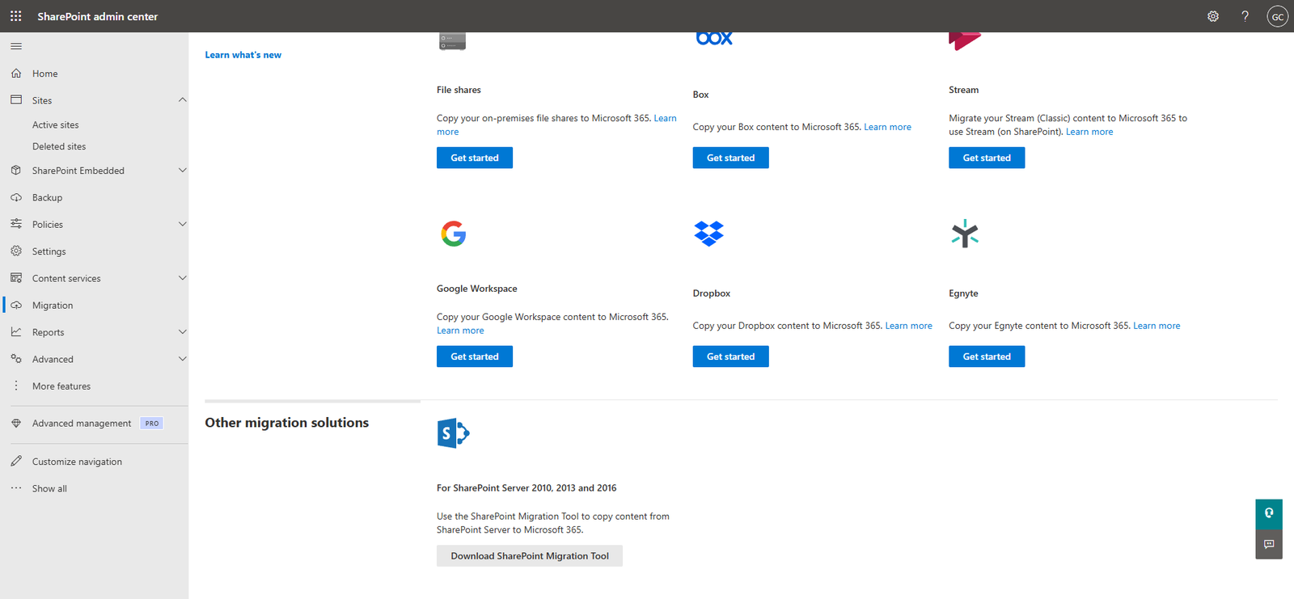Open the teal help assistant button

click(x=1269, y=513)
